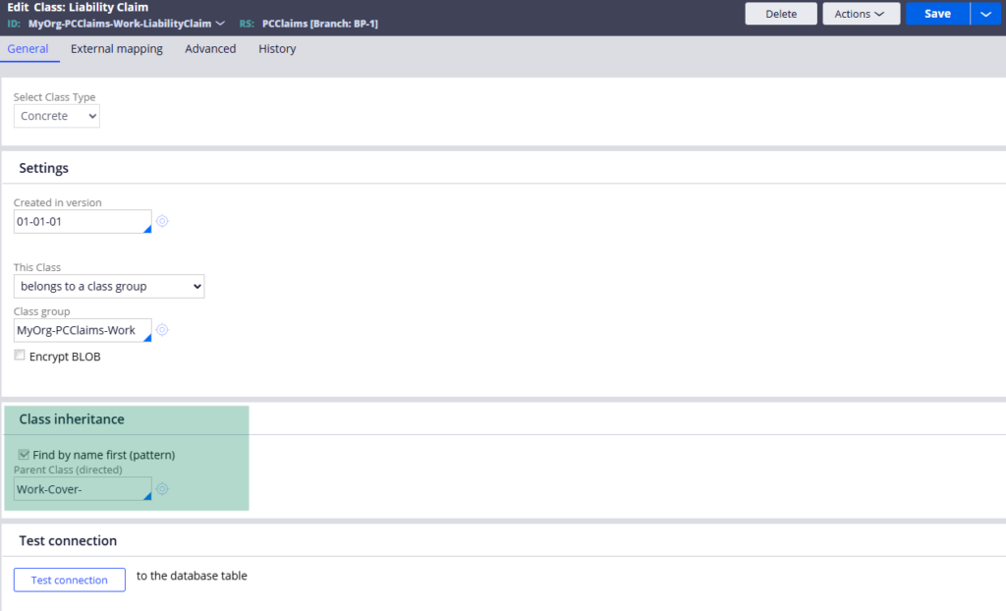Switch to the History tab
Screen dimensions: 1006x611
[277, 49]
